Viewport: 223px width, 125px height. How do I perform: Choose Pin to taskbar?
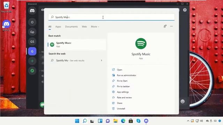pyautogui.click(x=123, y=86)
